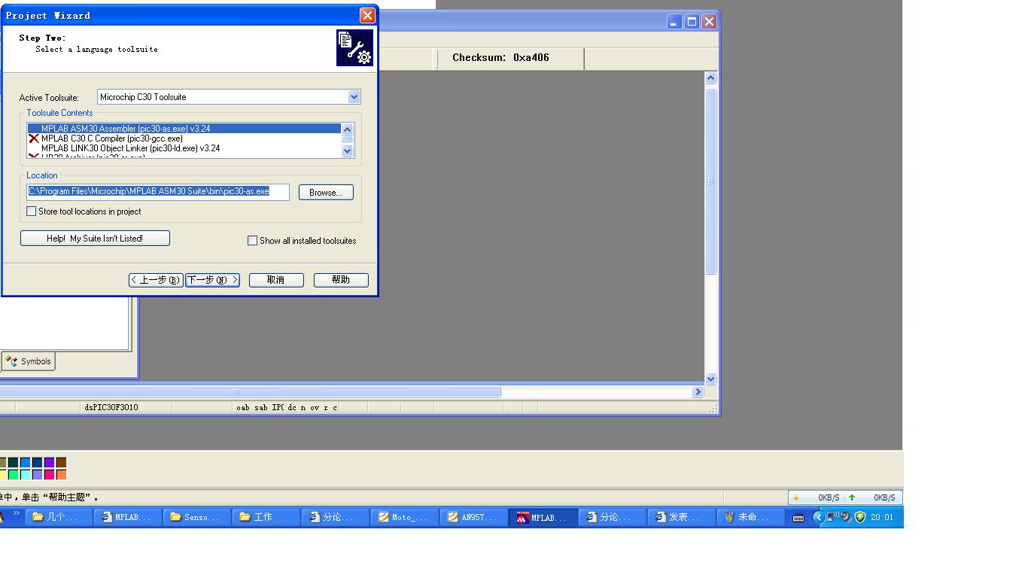Viewport: 1028px width, 578px height.
Task: Click the pic30-as.exe location path field
Action: (158, 192)
